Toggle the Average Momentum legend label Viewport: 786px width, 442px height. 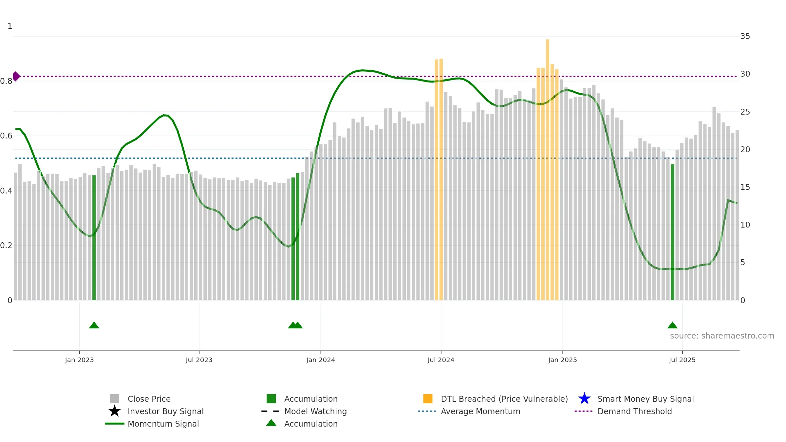(480, 411)
